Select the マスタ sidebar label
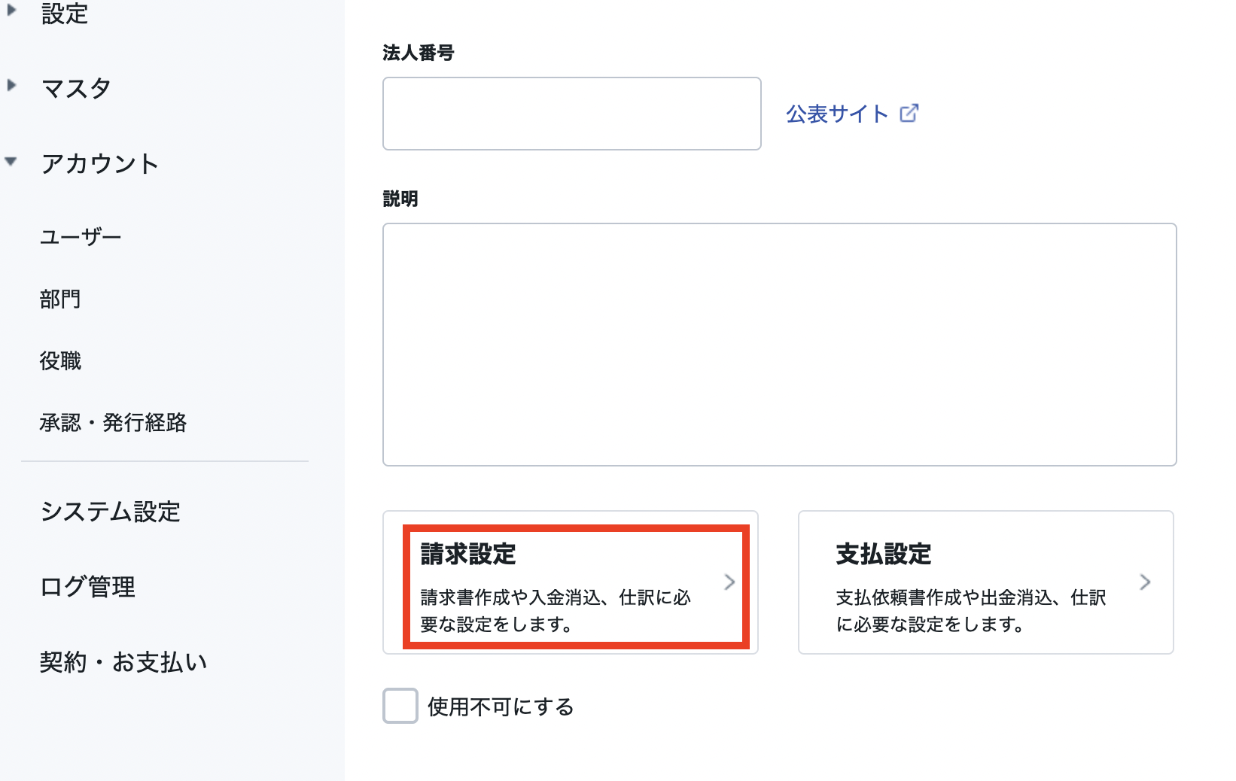1236x781 pixels. point(76,88)
